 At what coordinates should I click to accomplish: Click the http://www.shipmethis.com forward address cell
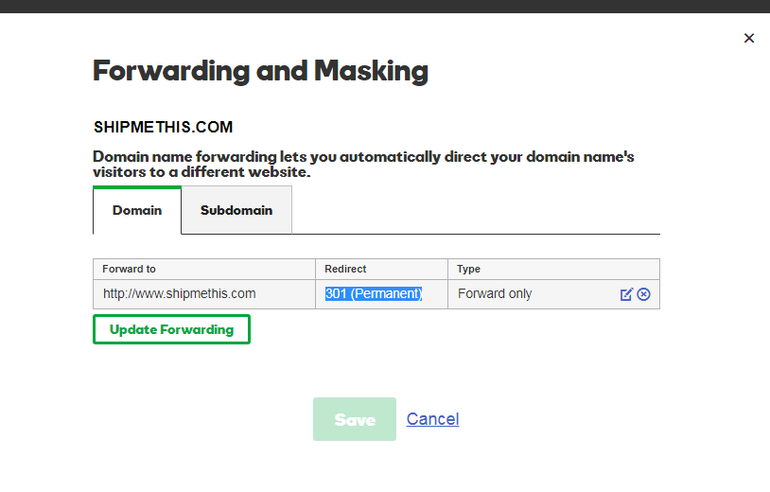point(204,294)
